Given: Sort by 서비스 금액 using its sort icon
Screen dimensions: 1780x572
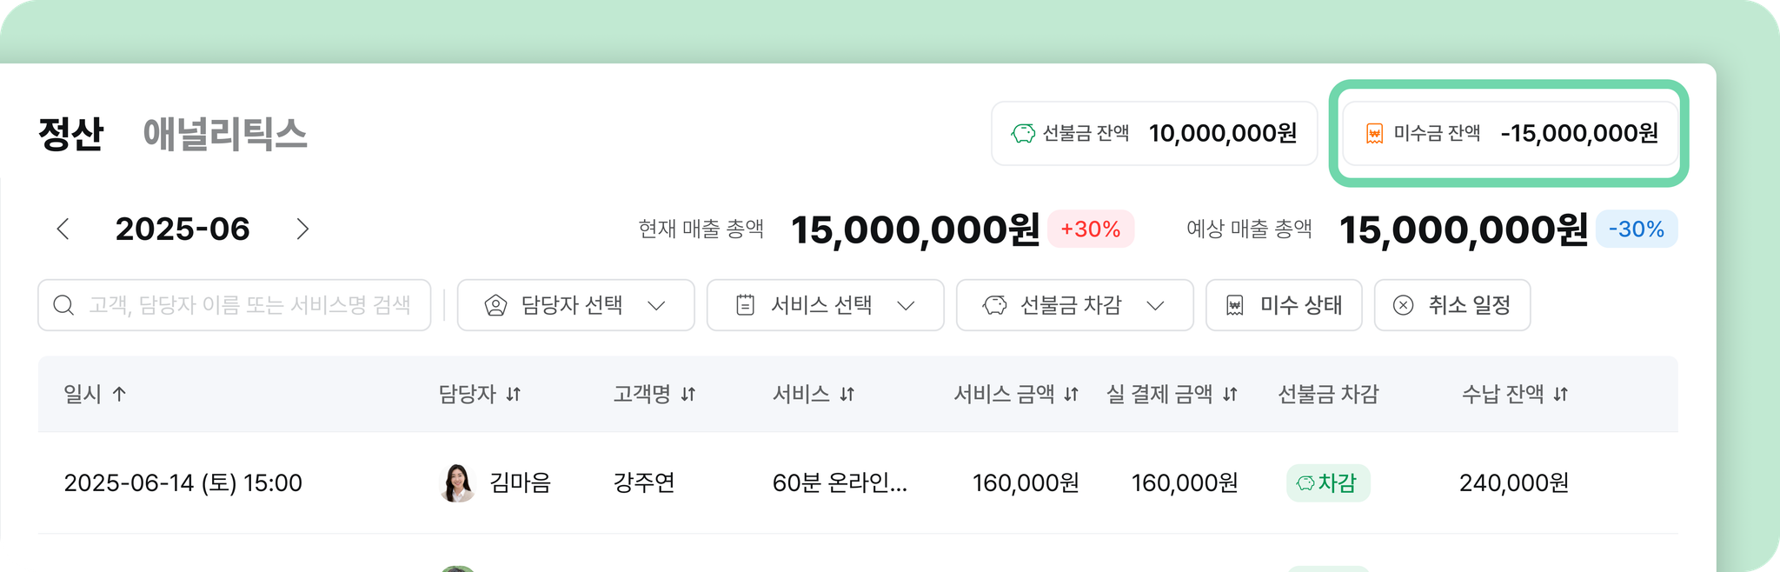Looking at the screenshot, I should [1071, 394].
